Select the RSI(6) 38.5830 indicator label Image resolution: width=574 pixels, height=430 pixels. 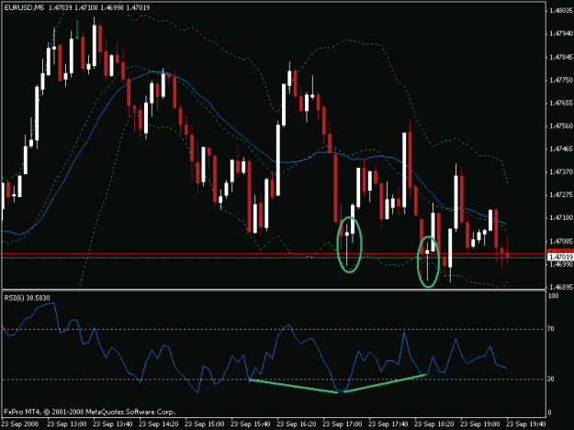tap(27, 298)
